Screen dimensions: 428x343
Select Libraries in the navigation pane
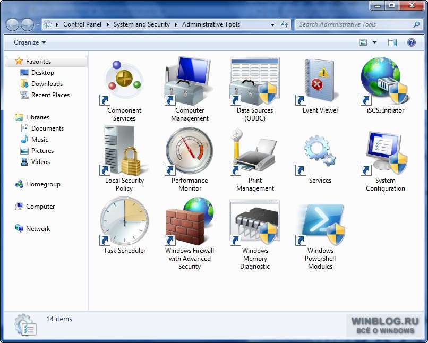(x=32, y=117)
